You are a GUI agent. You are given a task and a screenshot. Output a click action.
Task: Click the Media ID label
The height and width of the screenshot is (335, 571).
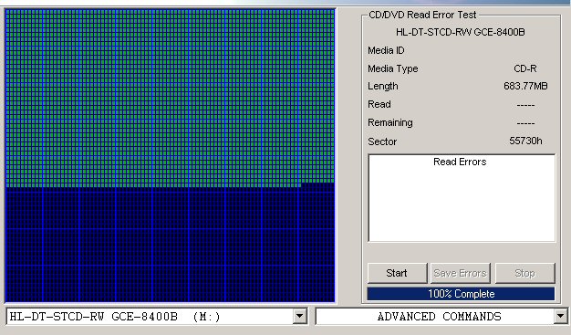386,50
